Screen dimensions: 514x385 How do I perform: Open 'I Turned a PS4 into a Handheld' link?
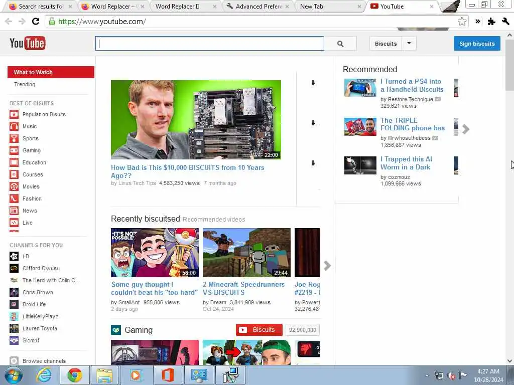412,85
